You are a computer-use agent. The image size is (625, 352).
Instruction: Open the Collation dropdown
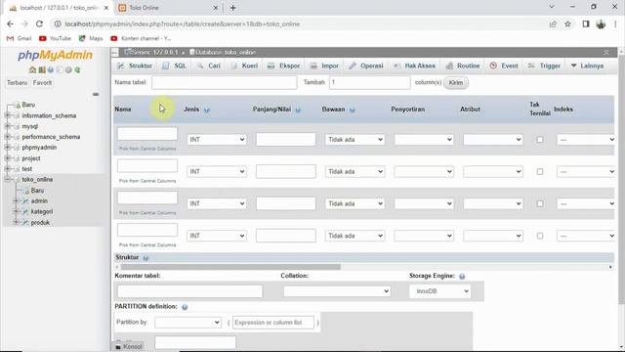point(337,291)
